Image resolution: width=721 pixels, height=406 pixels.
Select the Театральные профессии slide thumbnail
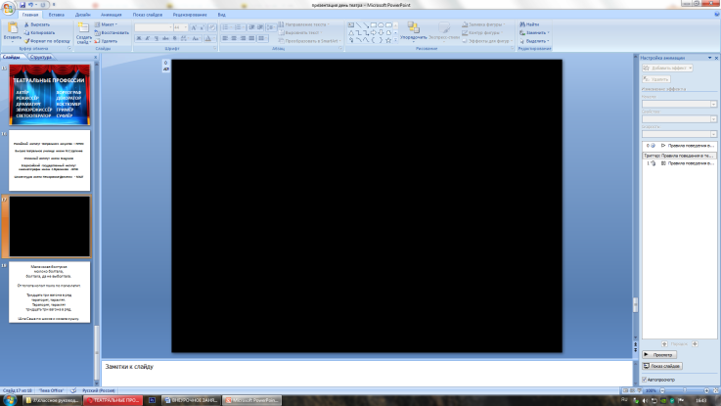50,94
